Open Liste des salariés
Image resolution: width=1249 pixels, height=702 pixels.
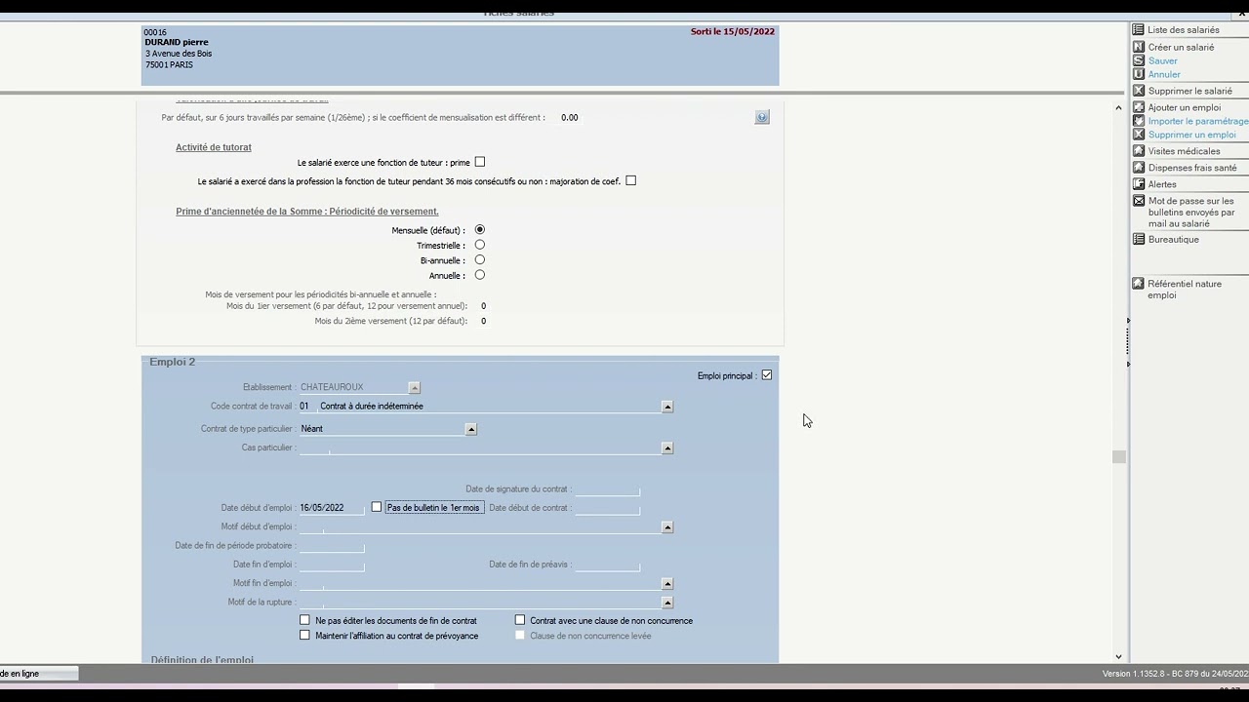[x=1184, y=30]
